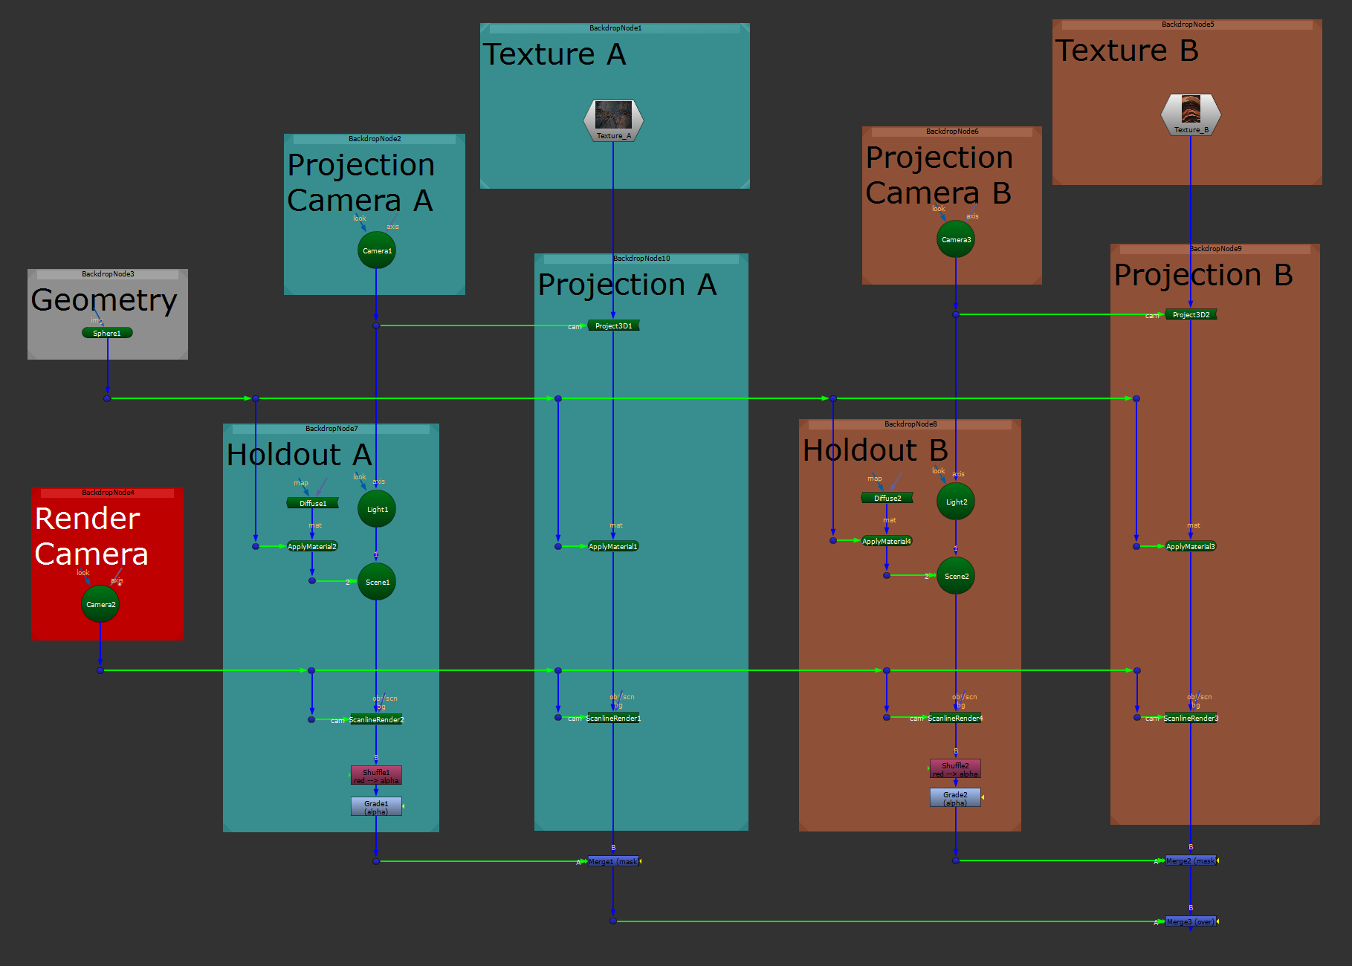The image size is (1352, 966).
Task: Select the BackdropNode8 Holdout B header
Action: tap(911, 424)
